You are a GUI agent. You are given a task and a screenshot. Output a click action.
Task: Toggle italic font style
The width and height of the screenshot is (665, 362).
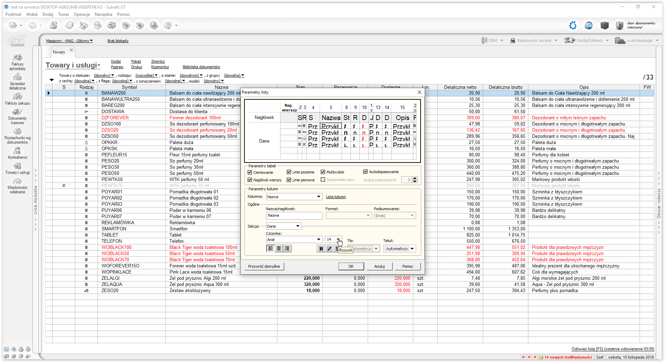(329, 249)
